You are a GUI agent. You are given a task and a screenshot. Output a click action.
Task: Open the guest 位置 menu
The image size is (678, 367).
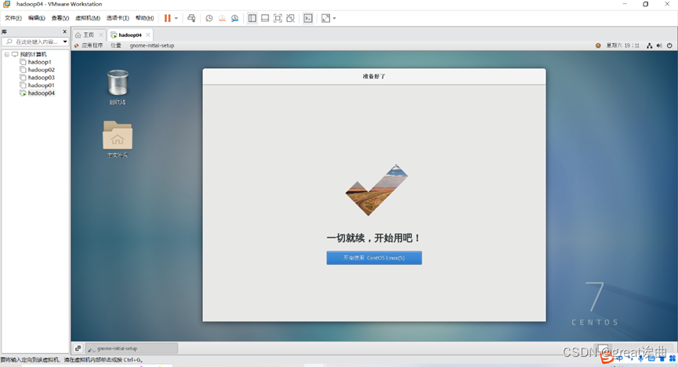point(115,45)
